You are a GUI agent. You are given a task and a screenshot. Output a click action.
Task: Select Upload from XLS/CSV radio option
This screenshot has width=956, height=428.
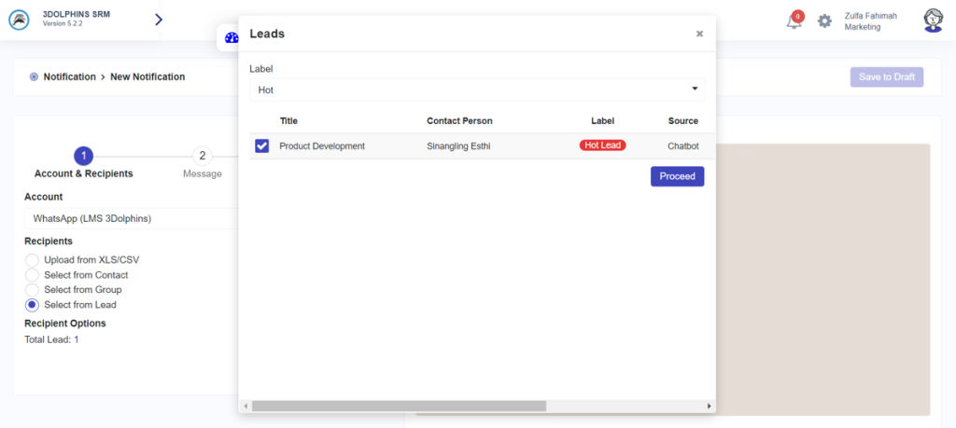click(33, 260)
